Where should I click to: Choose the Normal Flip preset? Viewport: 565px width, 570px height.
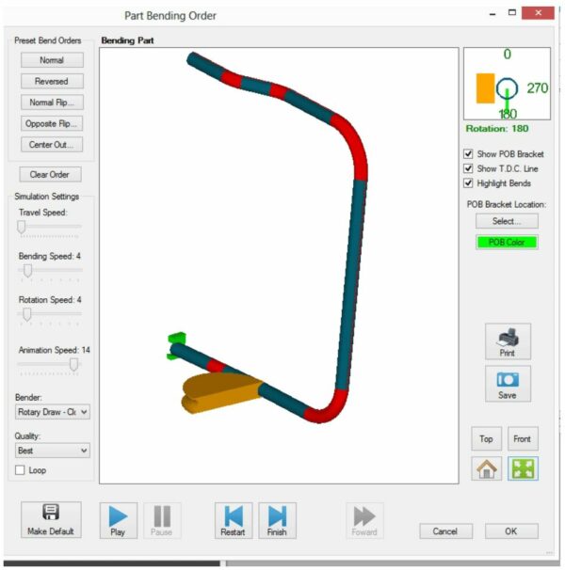coord(52,103)
